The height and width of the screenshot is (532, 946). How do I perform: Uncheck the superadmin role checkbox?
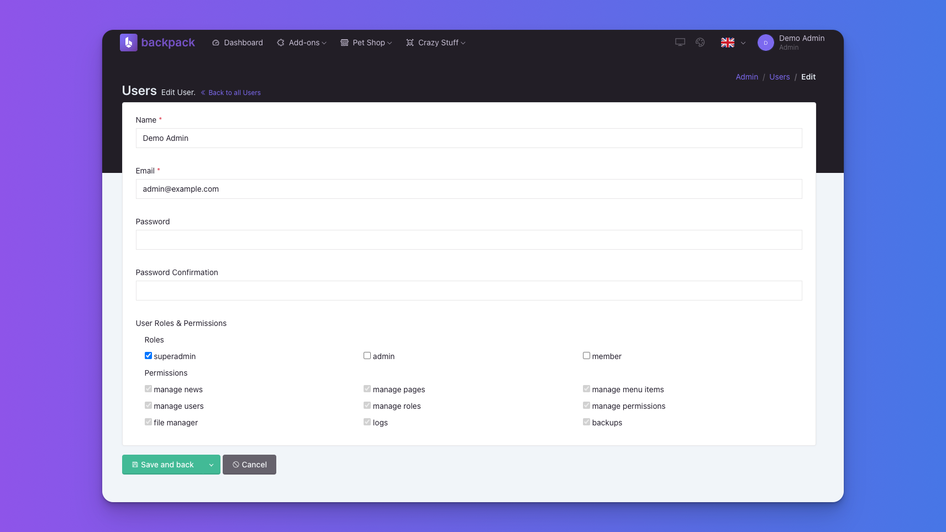pyautogui.click(x=148, y=356)
